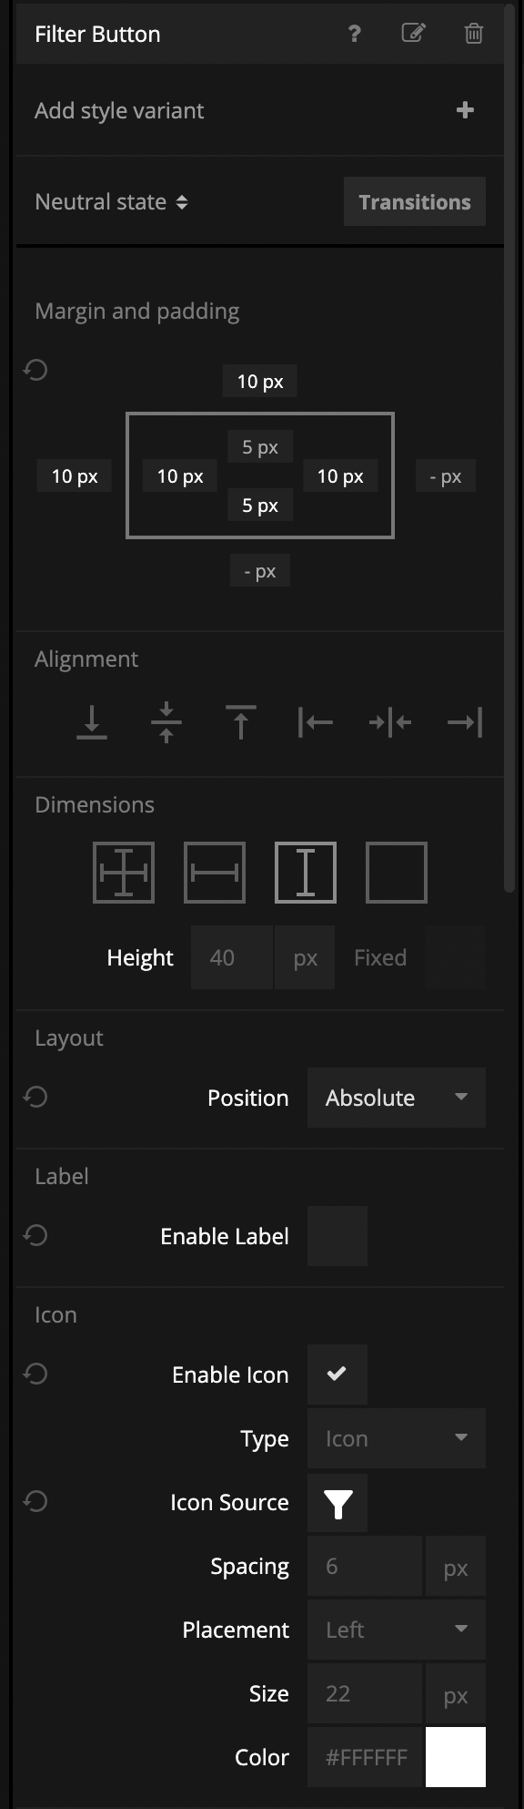This screenshot has width=524, height=1809.
Task: Align element to the right edge
Action: point(465,722)
